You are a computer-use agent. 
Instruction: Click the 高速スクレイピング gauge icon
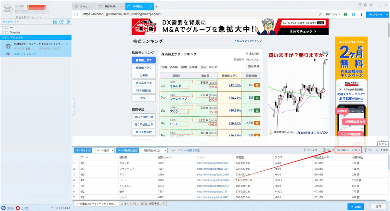point(8,54)
